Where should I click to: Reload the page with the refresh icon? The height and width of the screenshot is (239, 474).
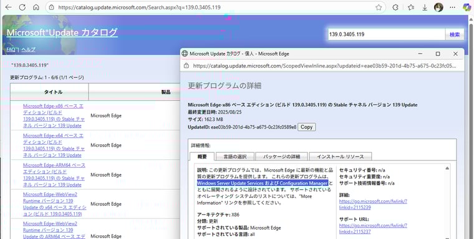pyautogui.click(x=22, y=7)
